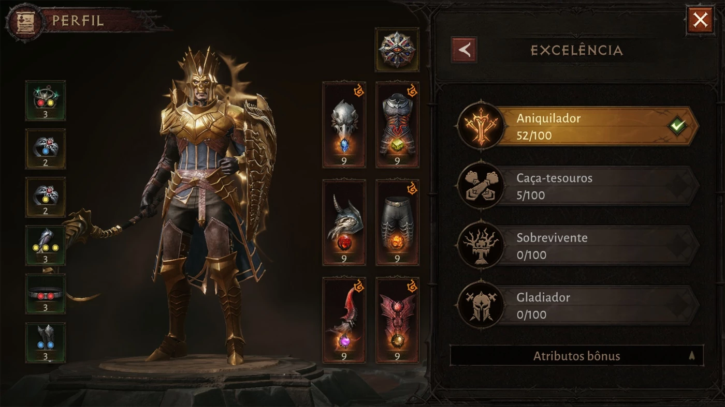Select the boots slot with blue gems

46,343
